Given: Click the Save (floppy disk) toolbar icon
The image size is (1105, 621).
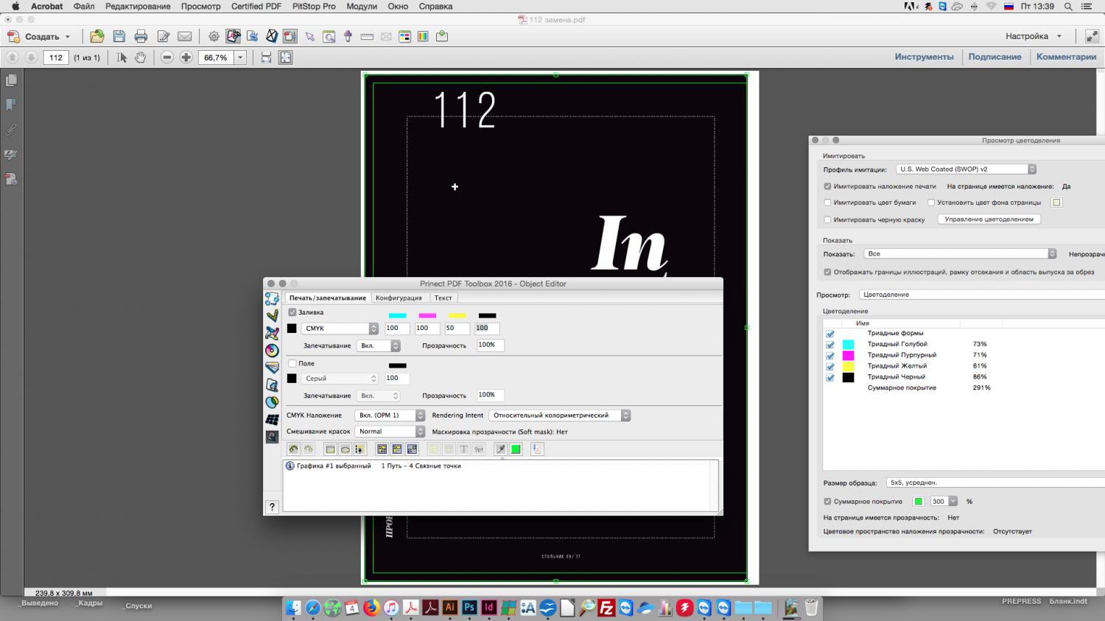Looking at the screenshot, I should click(119, 36).
